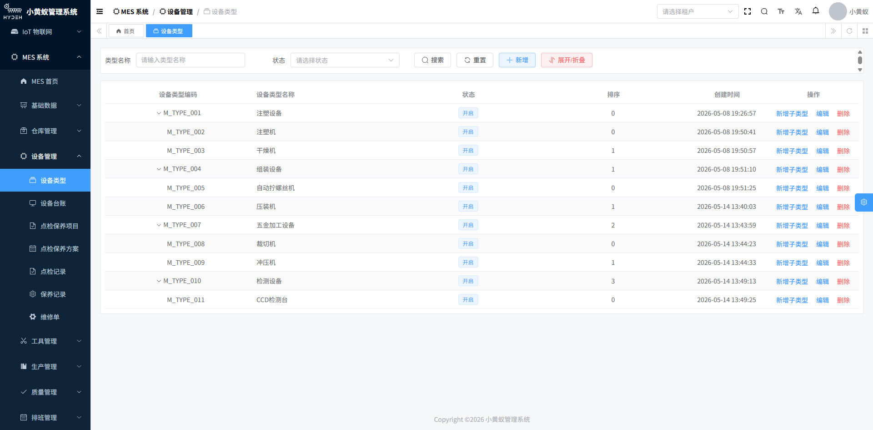This screenshot has height=430, width=873.
Task: Click the 开启 status tag of 压装机
Action: click(x=468, y=207)
